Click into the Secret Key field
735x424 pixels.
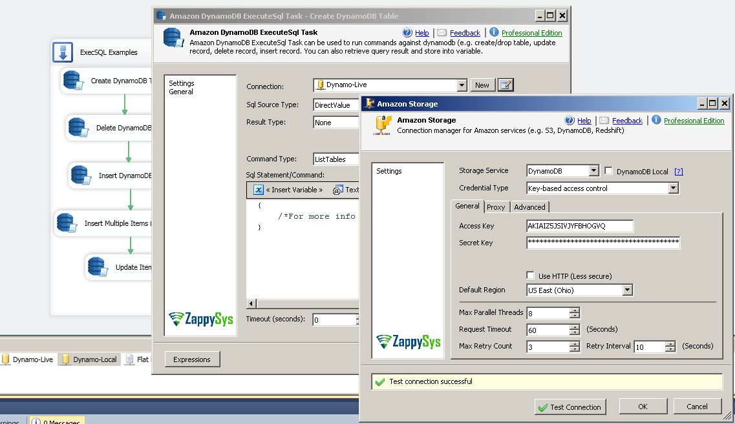pyautogui.click(x=603, y=243)
